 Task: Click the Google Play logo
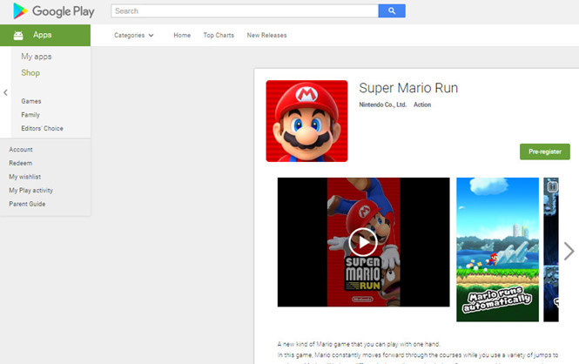[53, 11]
